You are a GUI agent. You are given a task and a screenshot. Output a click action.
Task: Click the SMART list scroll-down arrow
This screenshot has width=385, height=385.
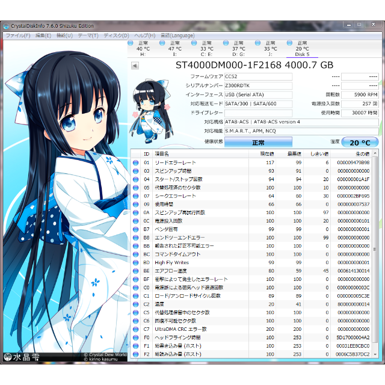coord(375,354)
